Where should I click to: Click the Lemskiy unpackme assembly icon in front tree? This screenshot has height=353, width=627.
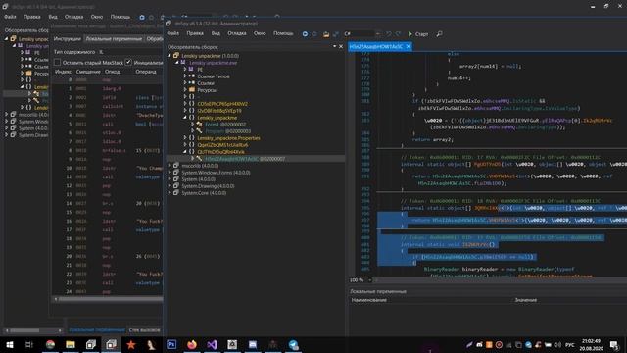click(x=176, y=56)
